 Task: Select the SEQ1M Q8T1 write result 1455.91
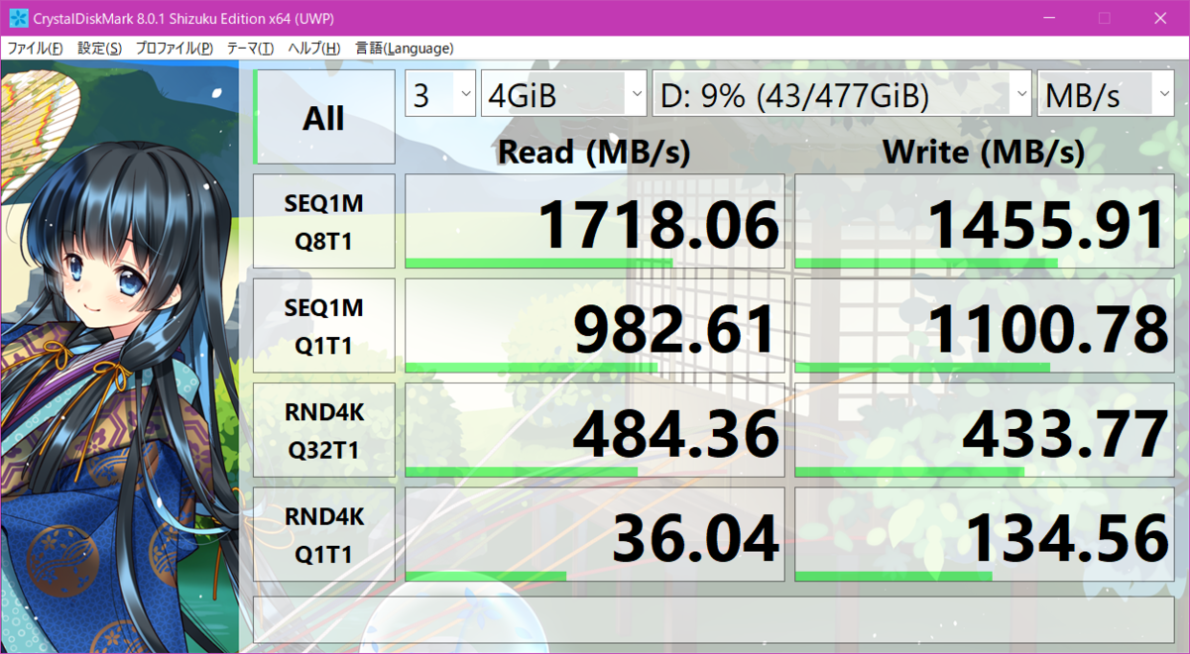pos(985,221)
